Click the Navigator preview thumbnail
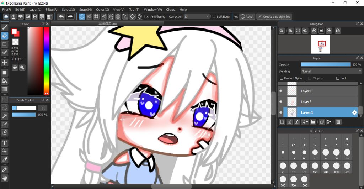The image size is (364, 189). pos(320,44)
